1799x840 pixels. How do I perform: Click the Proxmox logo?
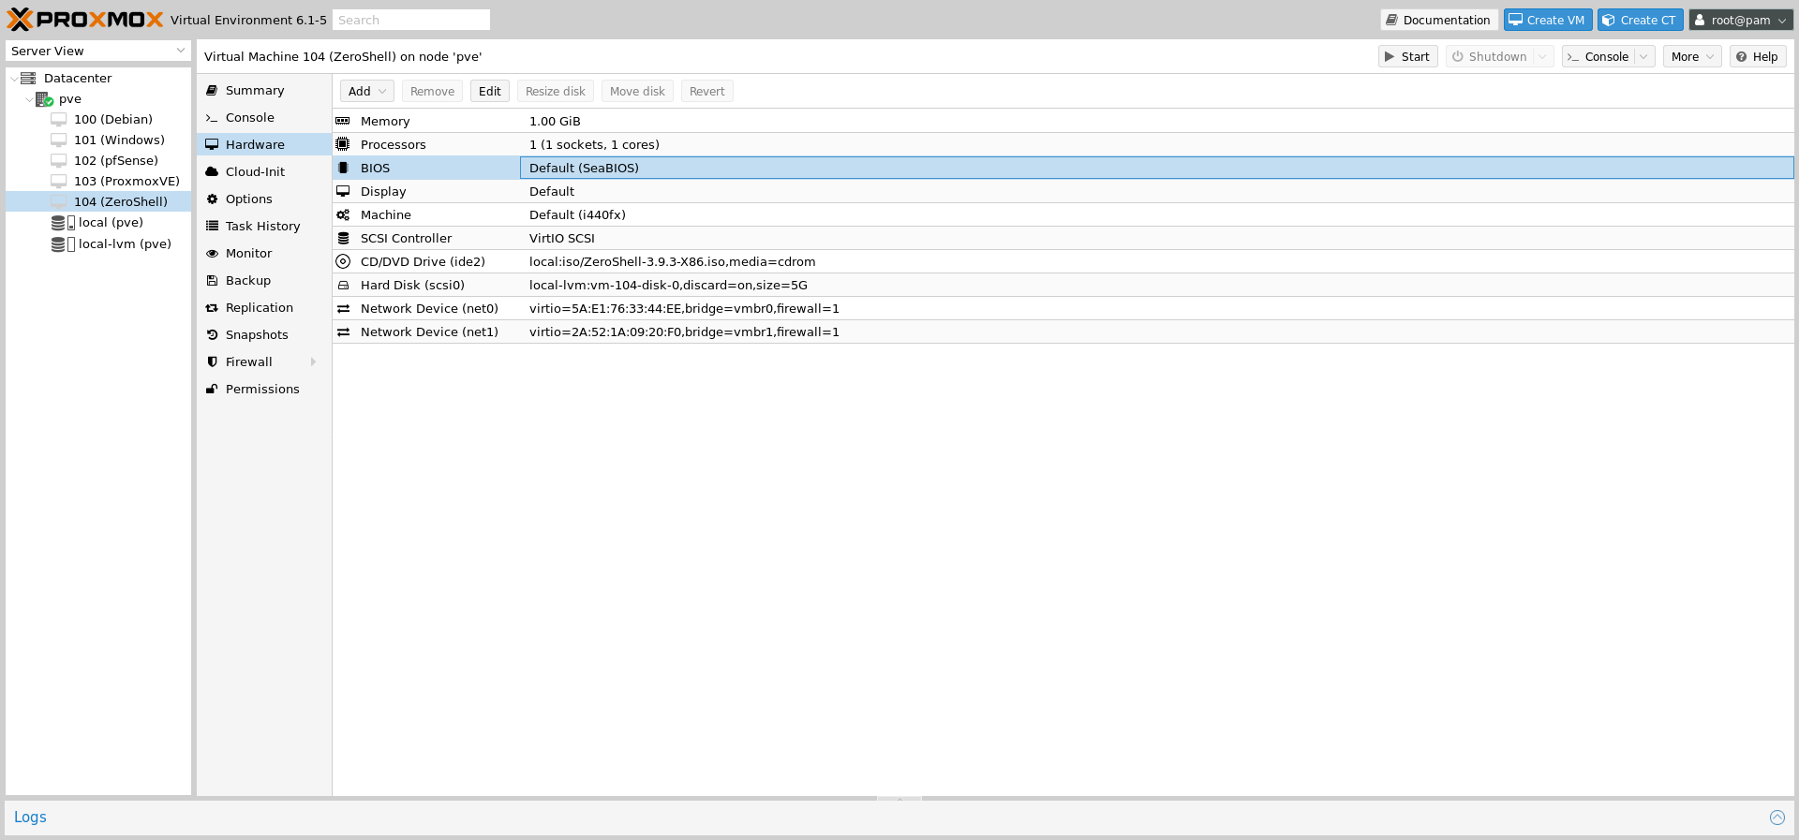pyautogui.click(x=85, y=20)
